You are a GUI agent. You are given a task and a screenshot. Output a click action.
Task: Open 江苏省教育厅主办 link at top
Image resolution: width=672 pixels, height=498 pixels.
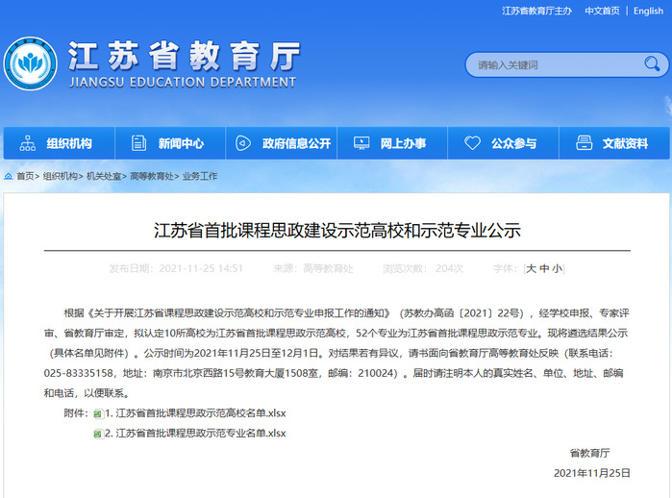[536, 12]
